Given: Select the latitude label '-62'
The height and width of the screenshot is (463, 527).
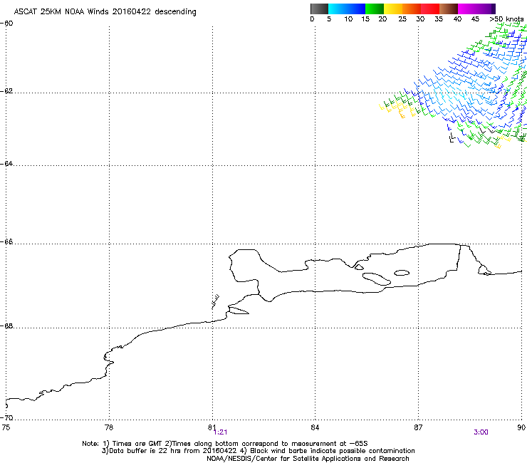Looking at the screenshot, I should coord(6,91).
